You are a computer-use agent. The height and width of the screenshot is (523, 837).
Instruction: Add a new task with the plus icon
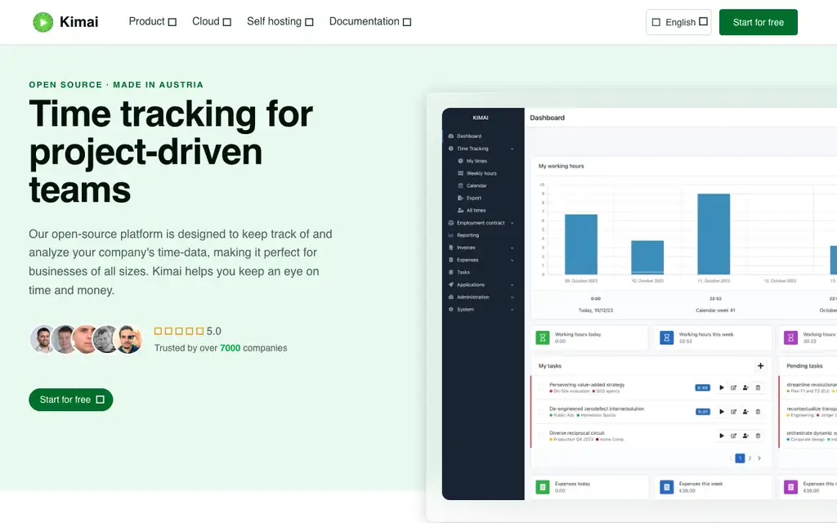point(760,365)
